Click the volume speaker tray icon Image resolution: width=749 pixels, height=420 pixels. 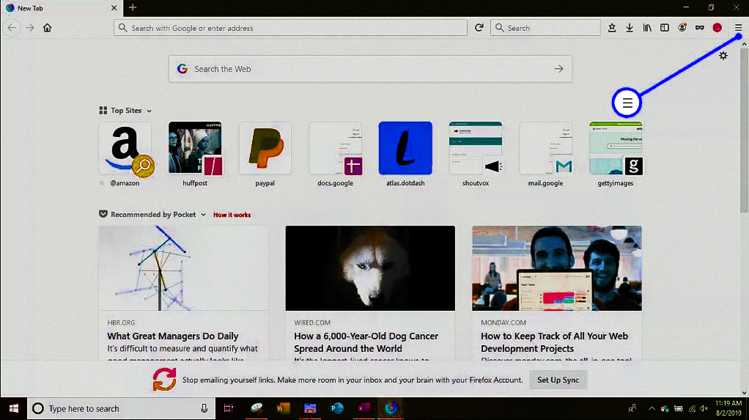click(x=704, y=408)
